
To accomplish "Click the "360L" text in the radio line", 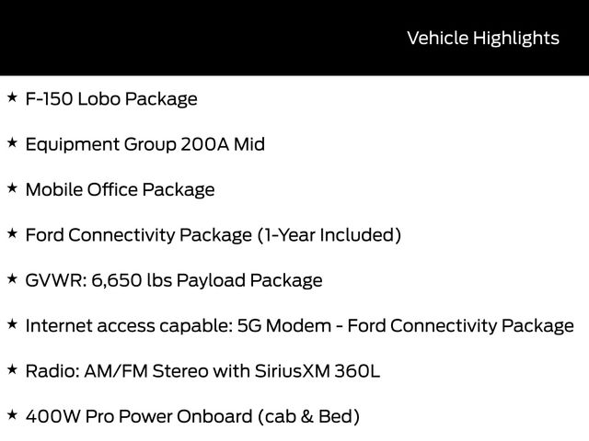I will [357, 371].
